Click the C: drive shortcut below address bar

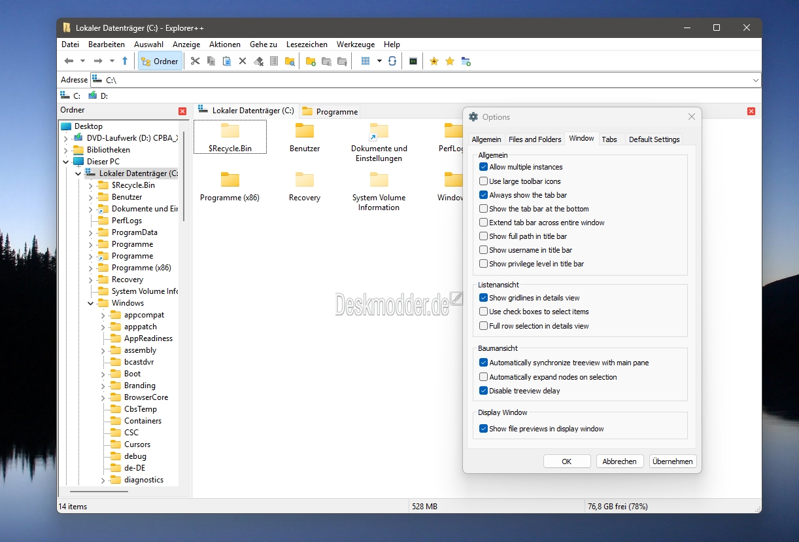71,96
